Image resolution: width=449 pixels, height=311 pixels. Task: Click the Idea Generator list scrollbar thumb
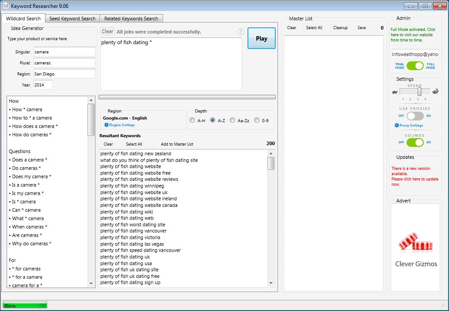click(91, 120)
